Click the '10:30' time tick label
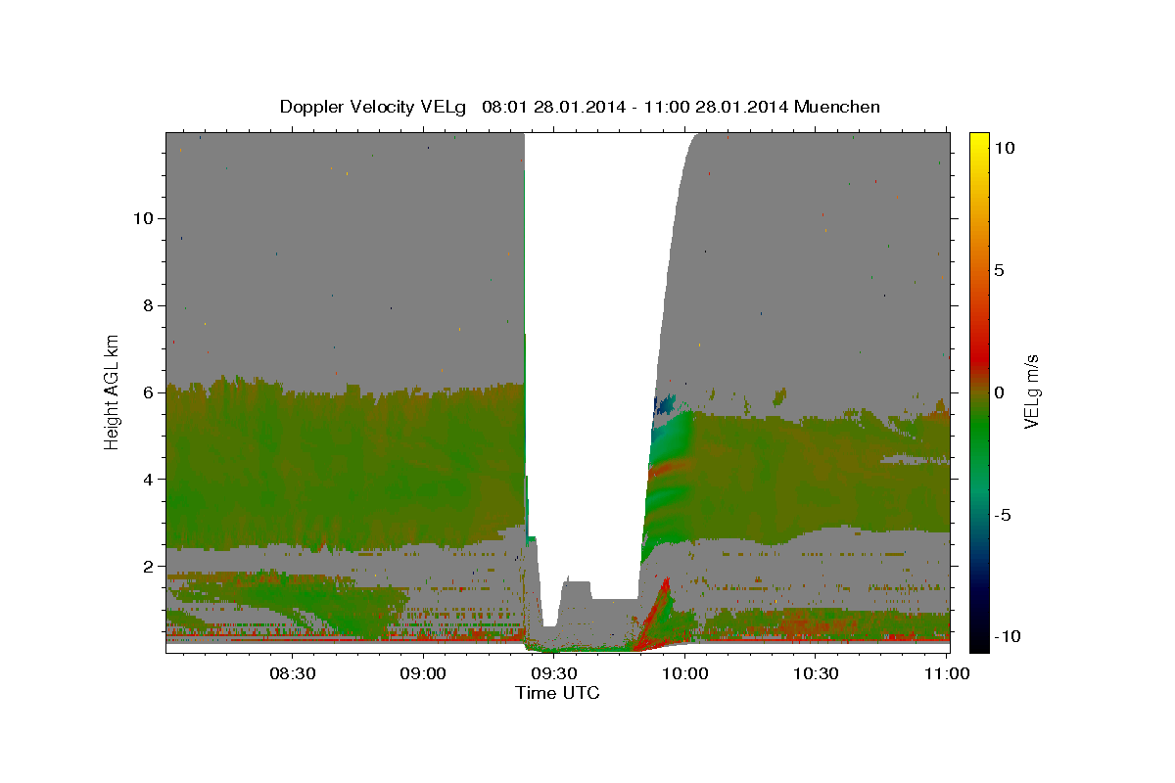1175x783 pixels. 816,673
